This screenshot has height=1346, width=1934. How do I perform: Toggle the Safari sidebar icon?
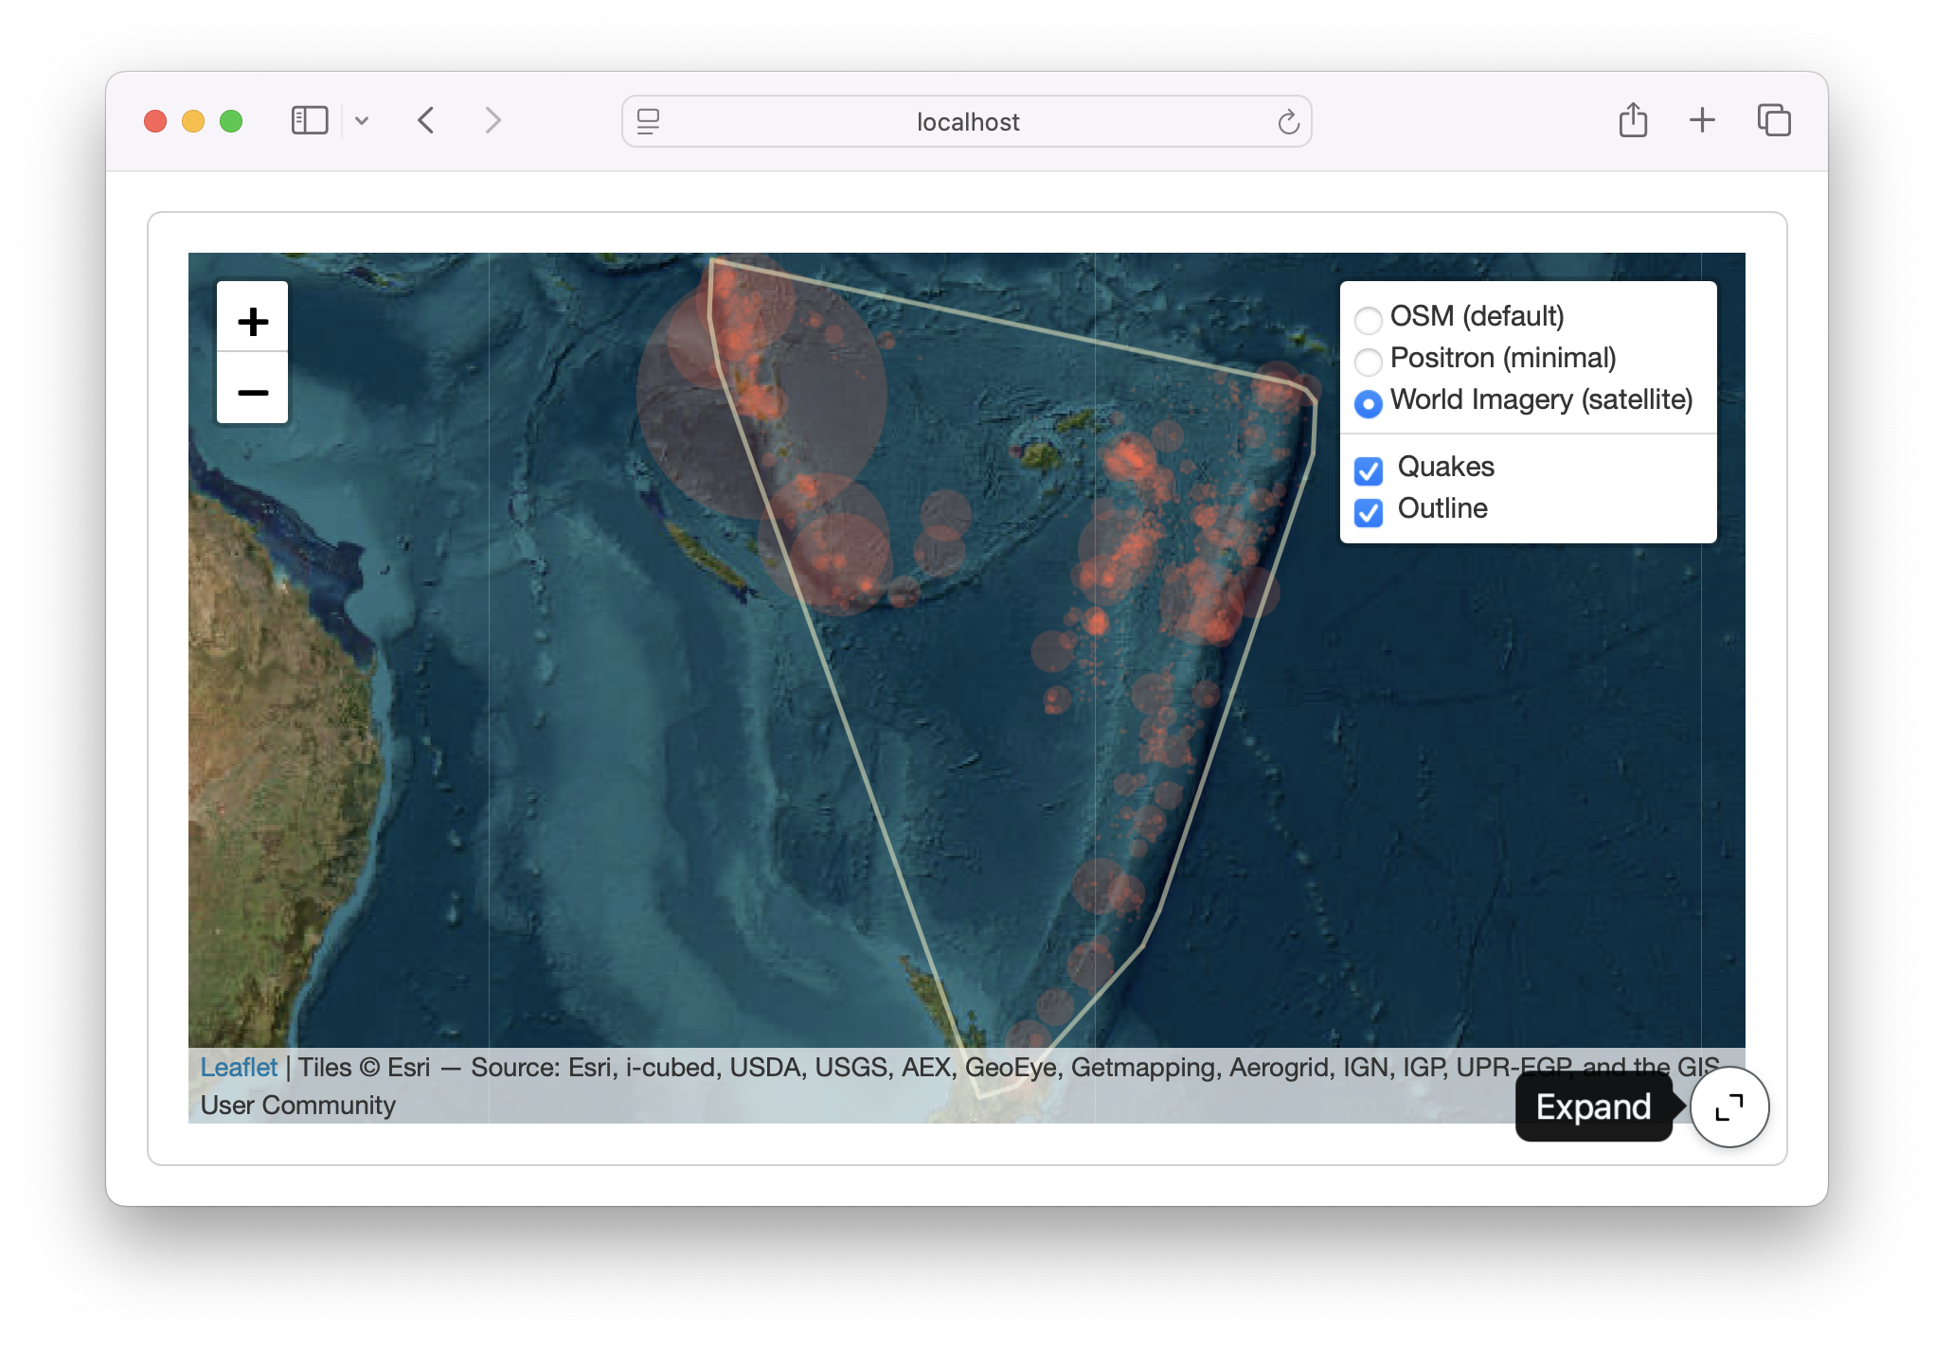pos(310,121)
